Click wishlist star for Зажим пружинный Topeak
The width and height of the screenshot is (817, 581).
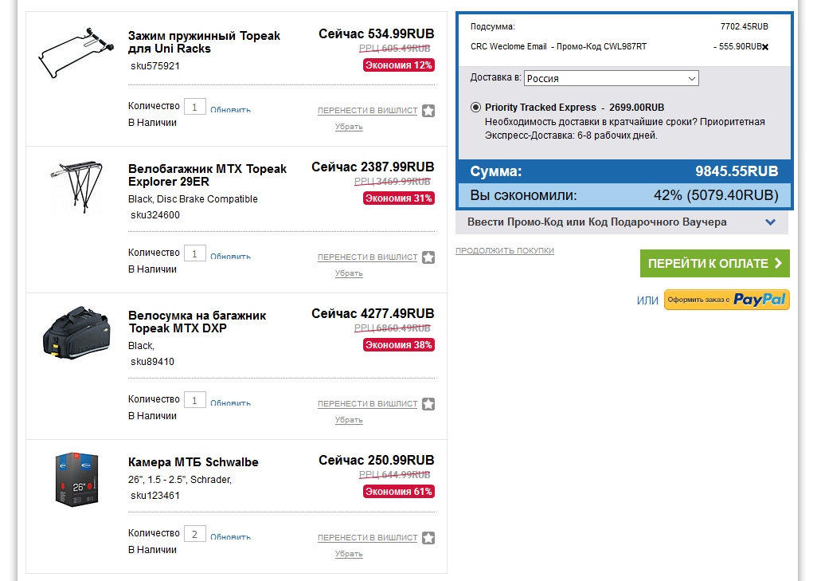(428, 111)
